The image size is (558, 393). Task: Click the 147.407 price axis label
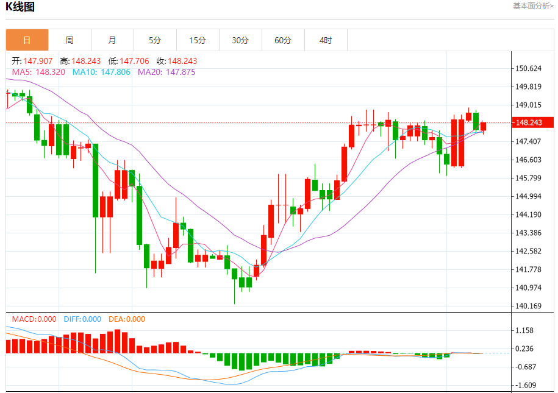[x=529, y=141]
